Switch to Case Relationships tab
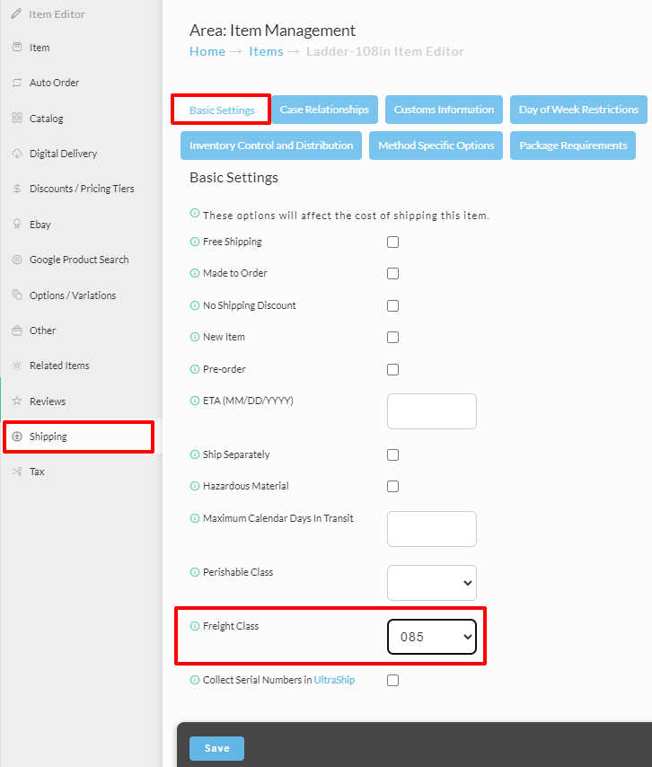 pyautogui.click(x=324, y=110)
